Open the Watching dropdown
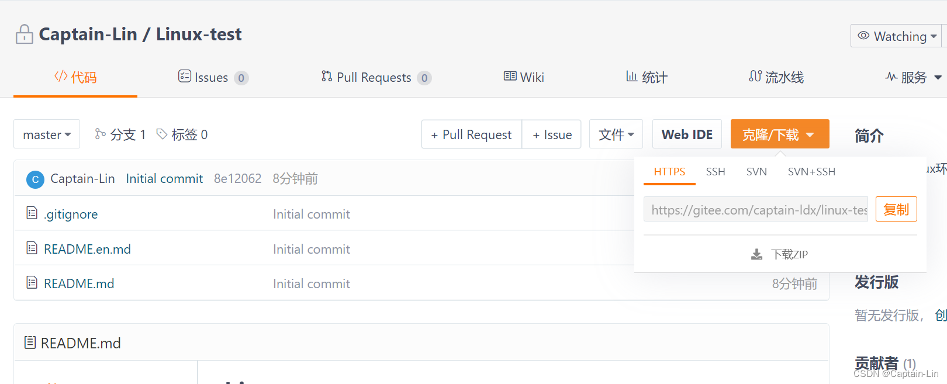Screen dimensions: 947x384 tap(896, 36)
